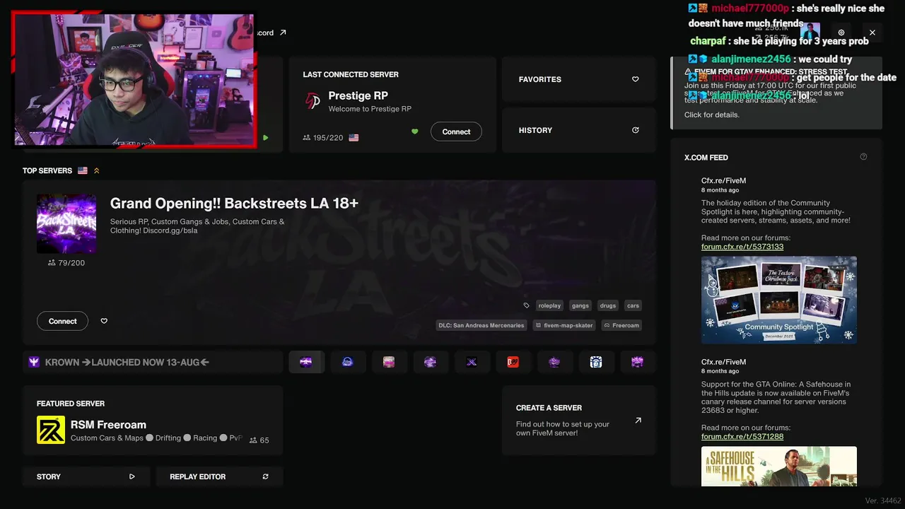Select the pink square top server icon

point(389,362)
